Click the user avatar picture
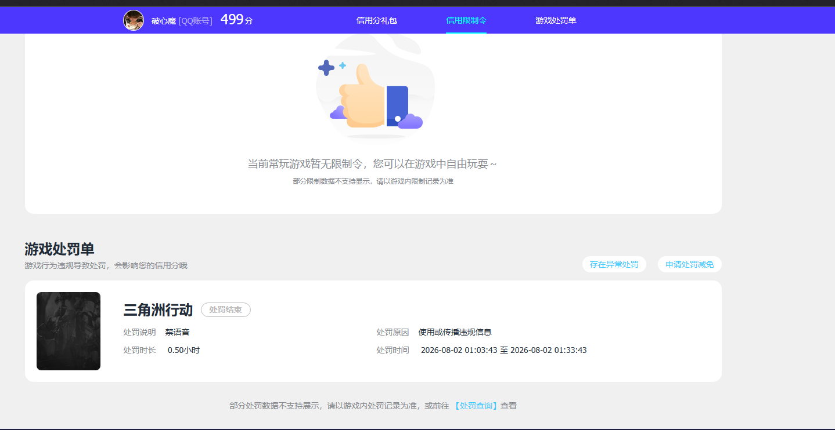Image resolution: width=835 pixels, height=430 pixels. pos(134,20)
